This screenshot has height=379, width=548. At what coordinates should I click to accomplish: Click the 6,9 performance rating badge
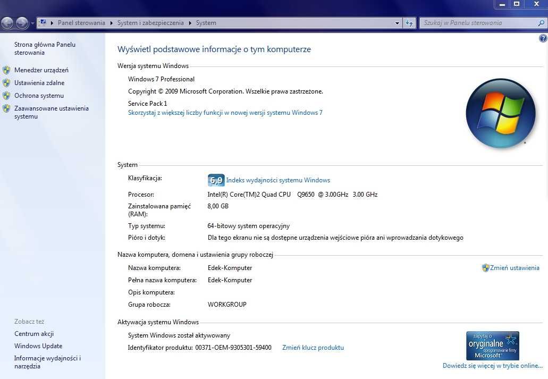tap(216, 180)
